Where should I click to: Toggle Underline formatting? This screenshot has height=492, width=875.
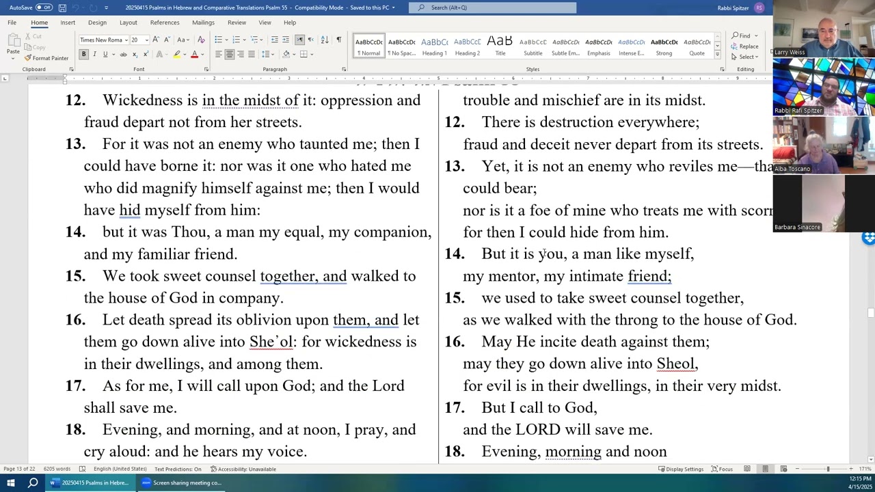pos(105,54)
